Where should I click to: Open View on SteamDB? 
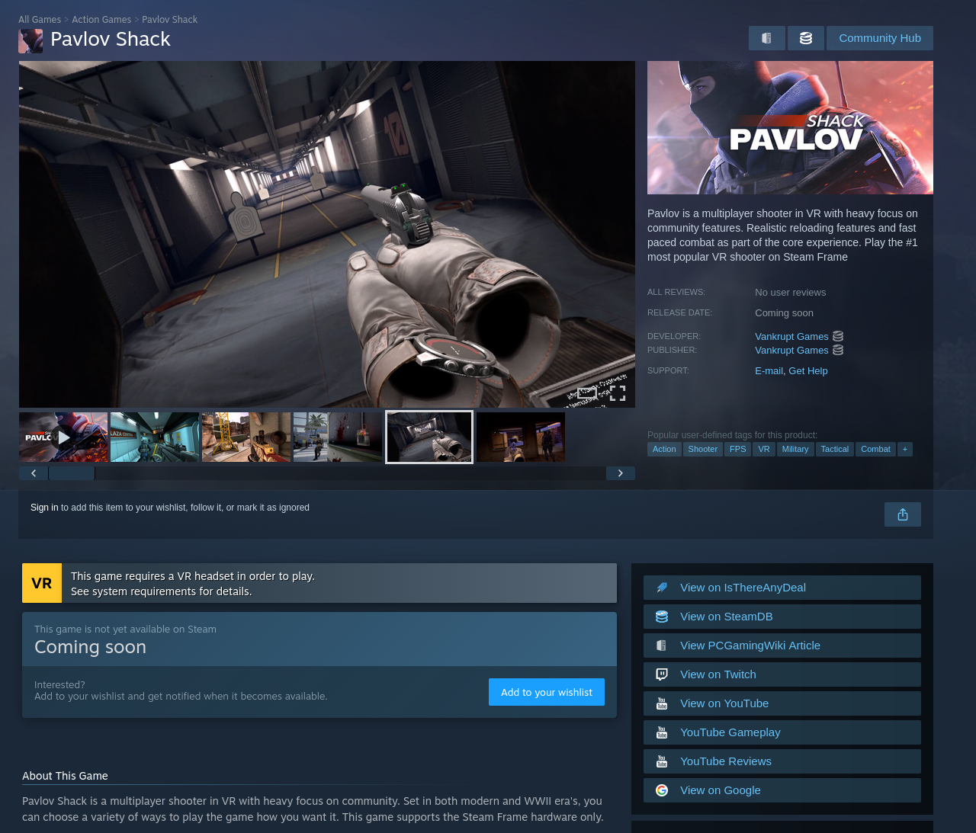[x=782, y=617]
